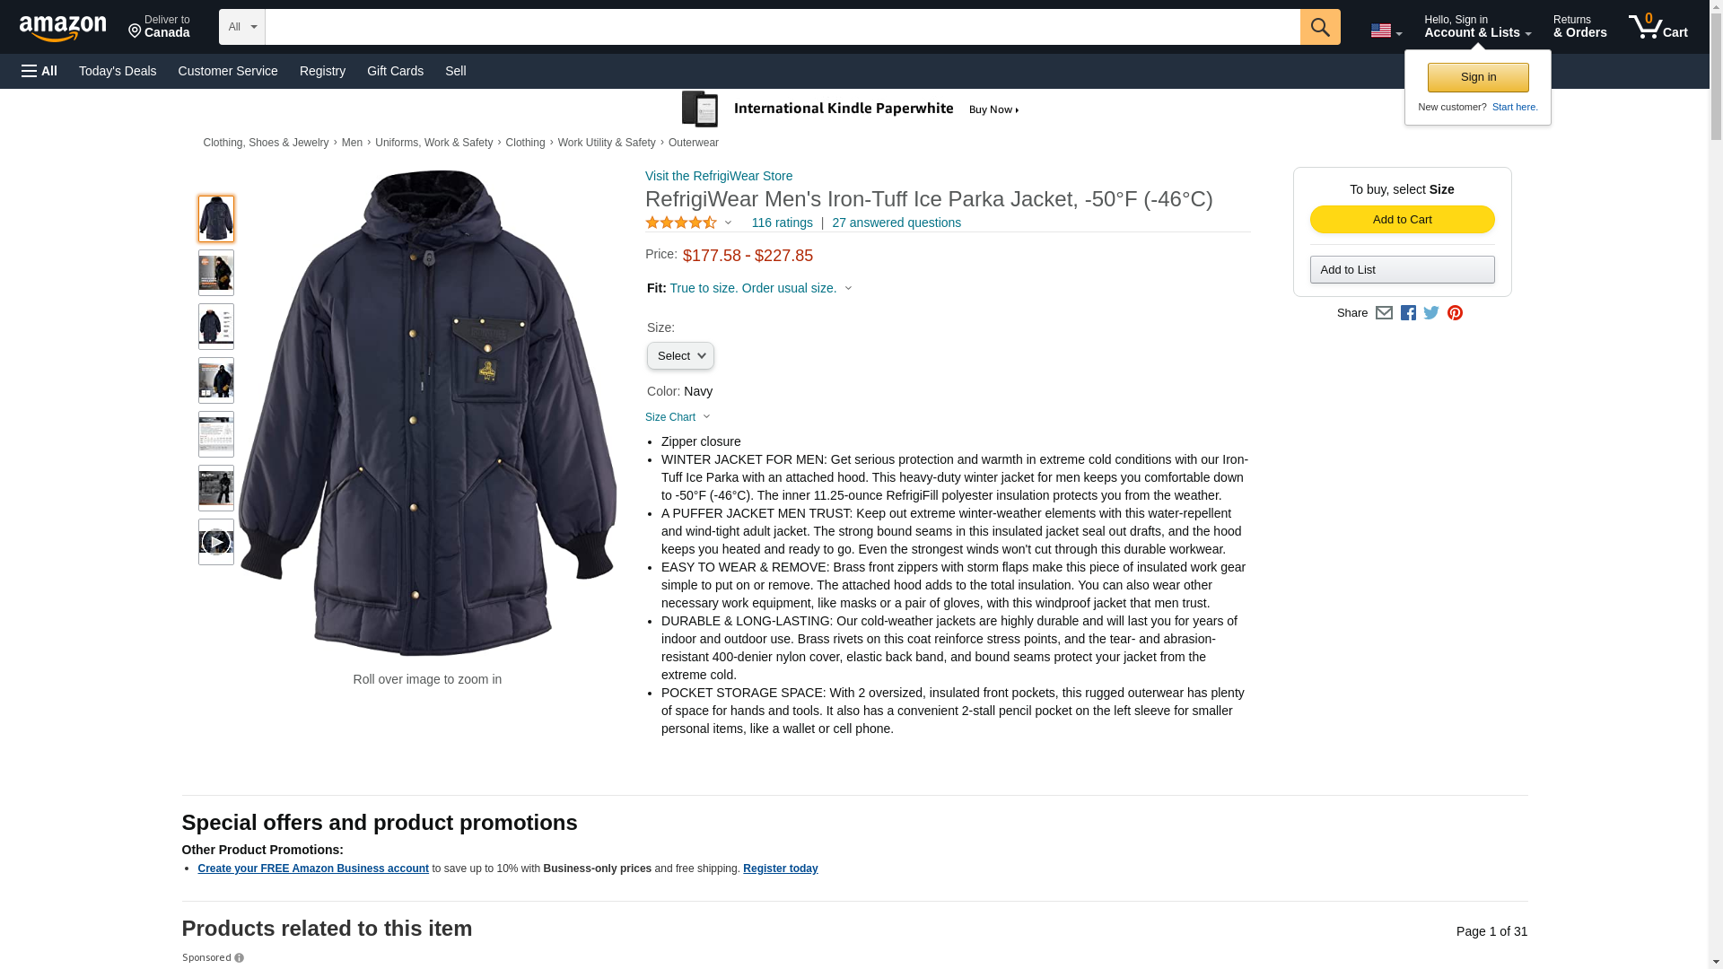Screen dimensions: 1723x969
Task: Click in the Amazon search field
Action: (x=782, y=27)
